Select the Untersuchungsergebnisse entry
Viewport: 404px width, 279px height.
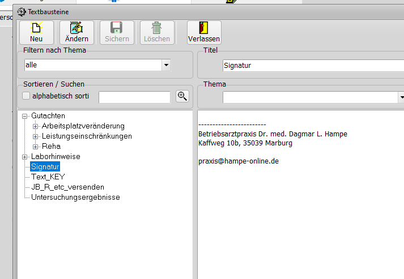pyautogui.click(x=75, y=197)
